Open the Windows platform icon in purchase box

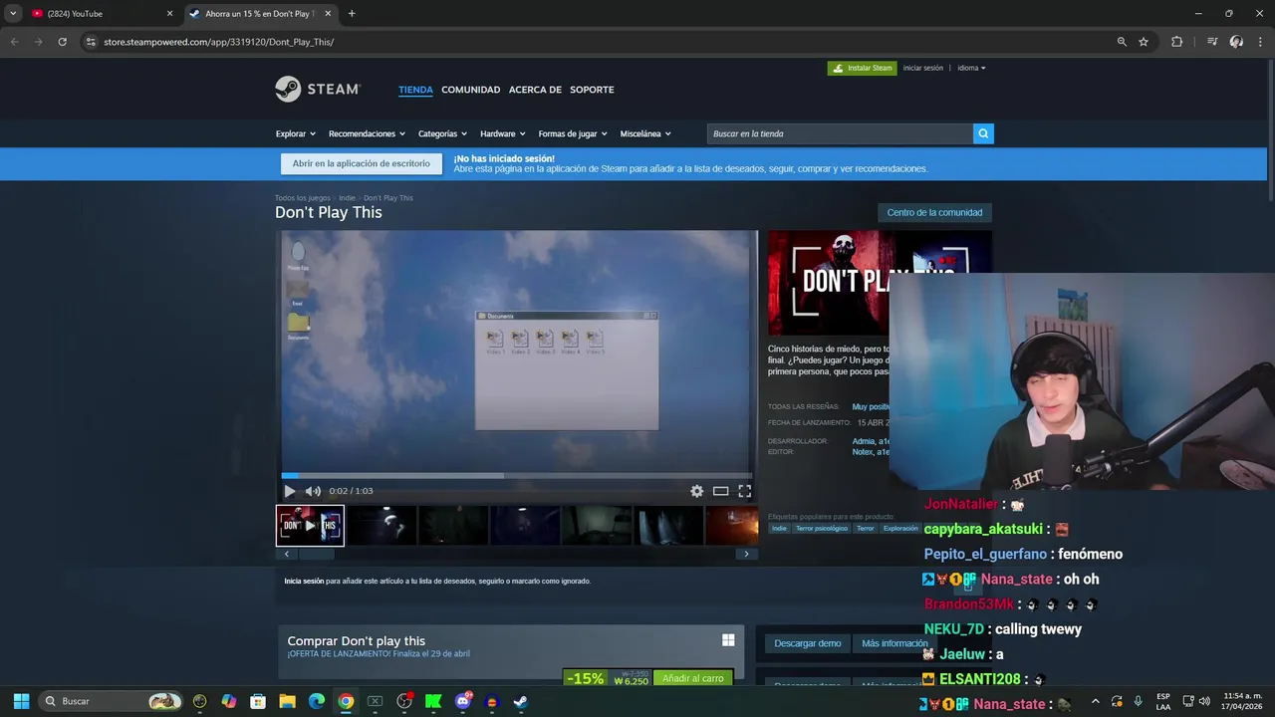click(x=728, y=640)
